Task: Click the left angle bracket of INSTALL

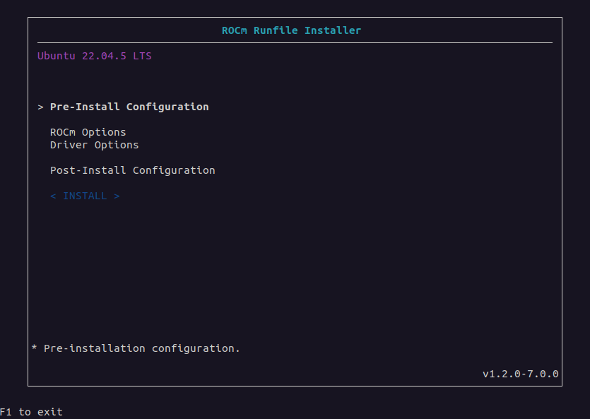Action: pyautogui.click(x=53, y=196)
